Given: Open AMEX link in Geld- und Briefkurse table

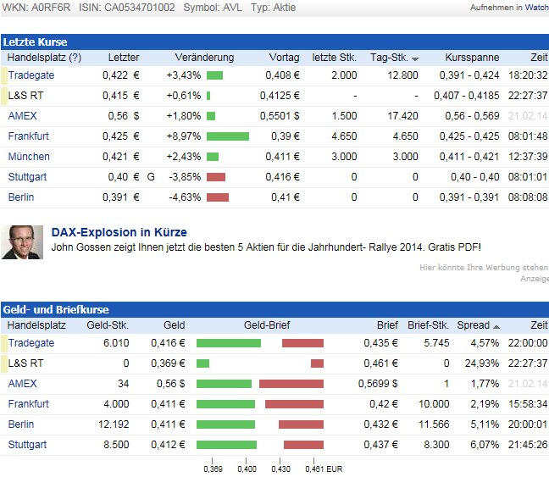Looking at the screenshot, I should pos(22,384).
